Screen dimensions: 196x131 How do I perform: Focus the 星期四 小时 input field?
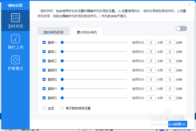pyautogui.click(x=151, y=70)
